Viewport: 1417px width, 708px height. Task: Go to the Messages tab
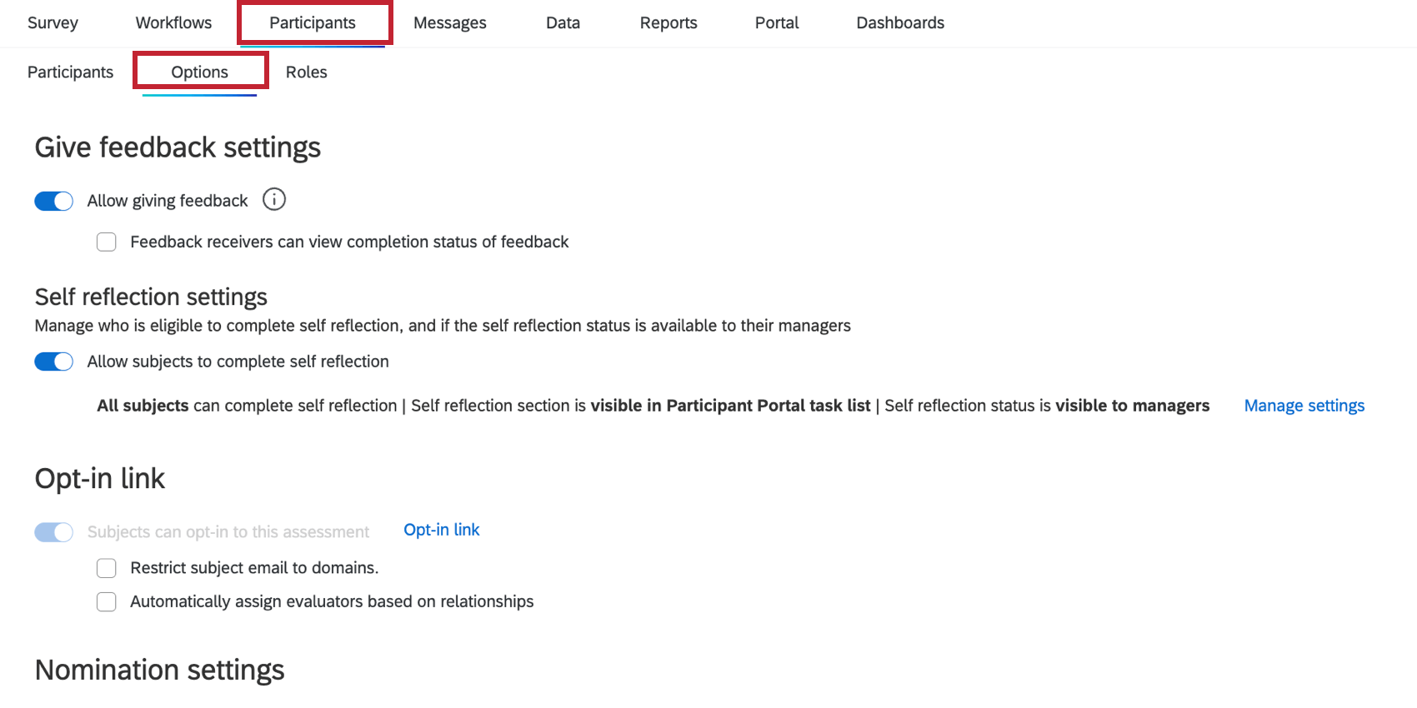tap(450, 22)
